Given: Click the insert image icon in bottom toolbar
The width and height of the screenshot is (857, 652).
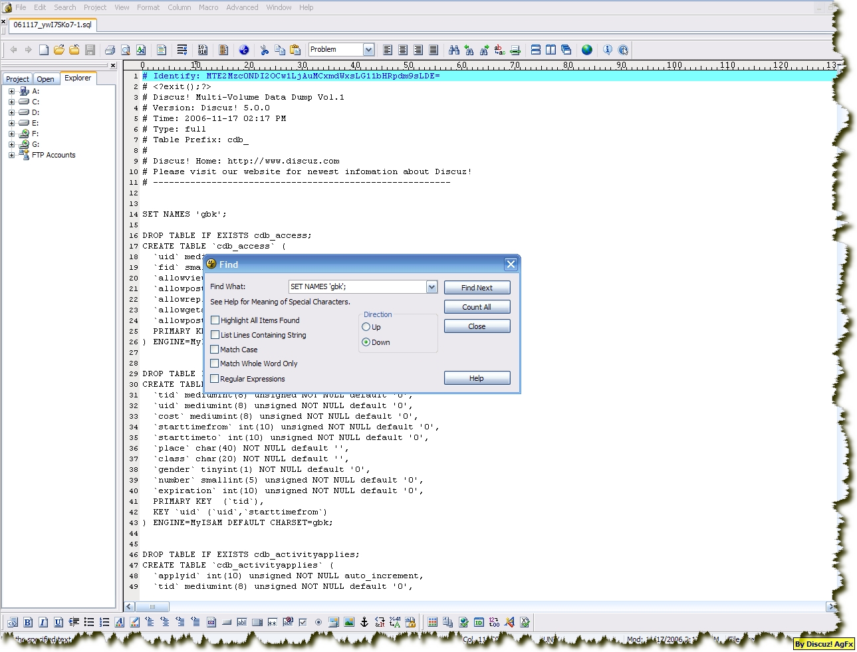Looking at the screenshot, I should click(349, 622).
